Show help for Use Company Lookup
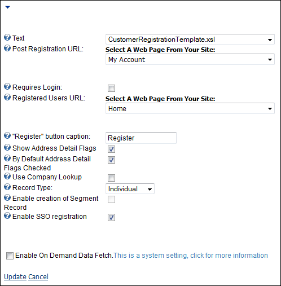The height and width of the screenshot is (286, 281). point(7,176)
